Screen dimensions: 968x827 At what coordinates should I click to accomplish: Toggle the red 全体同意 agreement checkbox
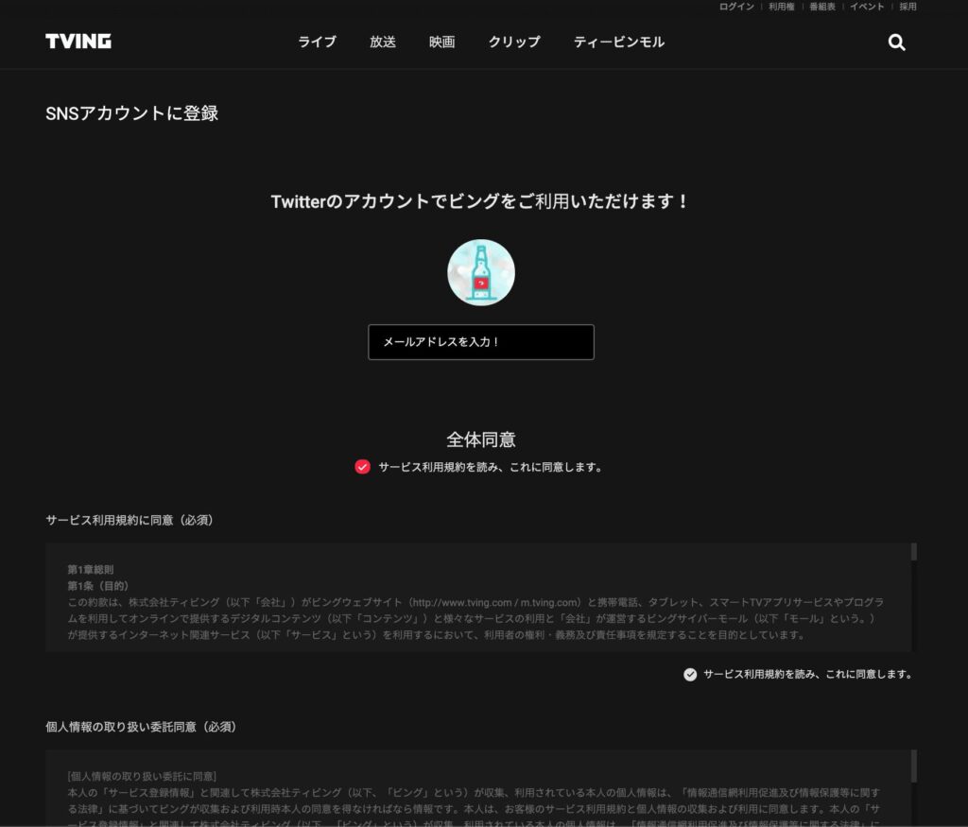tap(362, 467)
